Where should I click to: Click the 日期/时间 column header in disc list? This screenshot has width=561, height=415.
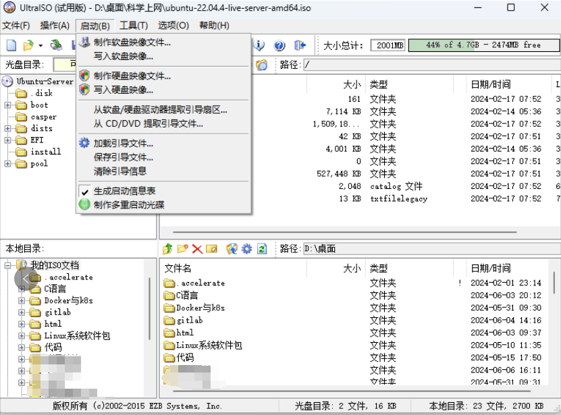(x=508, y=84)
